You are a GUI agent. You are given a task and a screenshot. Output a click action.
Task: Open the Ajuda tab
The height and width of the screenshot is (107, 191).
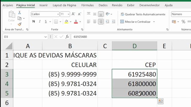point(169,5)
